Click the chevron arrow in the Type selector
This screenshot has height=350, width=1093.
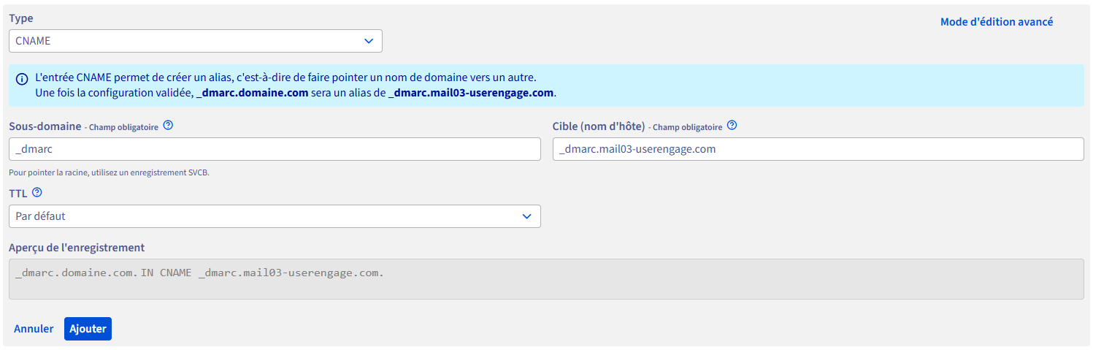coord(369,41)
